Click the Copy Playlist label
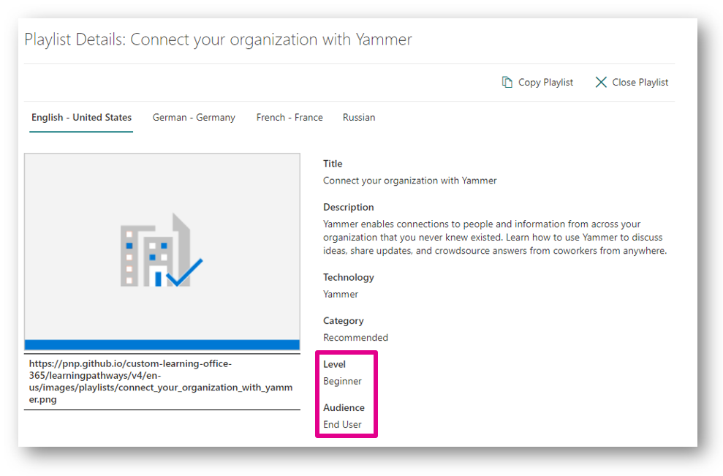 coord(545,82)
